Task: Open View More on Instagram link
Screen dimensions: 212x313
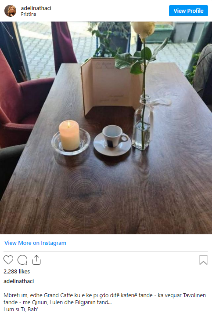Action: (x=35, y=243)
